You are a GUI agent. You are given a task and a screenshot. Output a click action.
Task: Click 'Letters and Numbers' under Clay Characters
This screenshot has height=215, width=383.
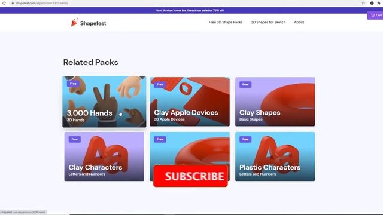[x=87, y=174]
